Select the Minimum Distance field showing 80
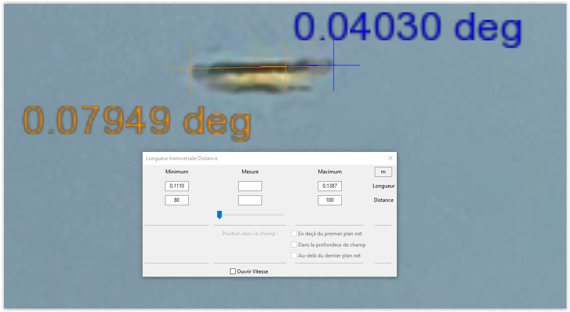Image resolution: width=570 pixels, height=312 pixels. tap(177, 201)
